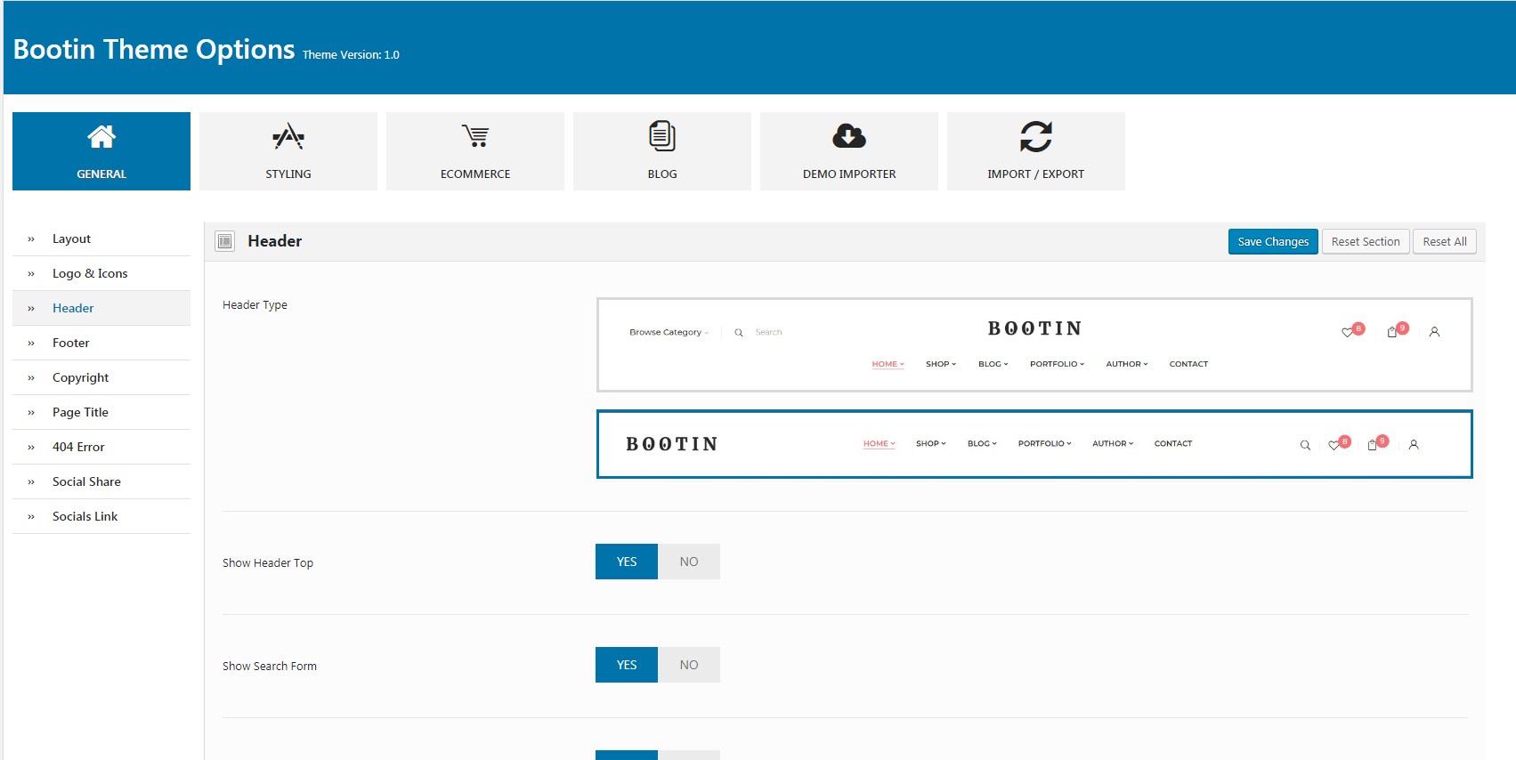Switch to the STYLING tab

click(288, 151)
